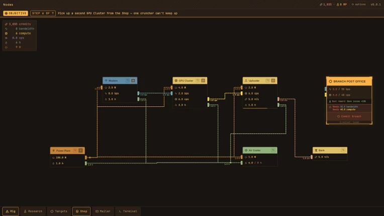Click the Bank building icon
The height and width of the screenshot is (216, 384).
[x=316, y=150]
